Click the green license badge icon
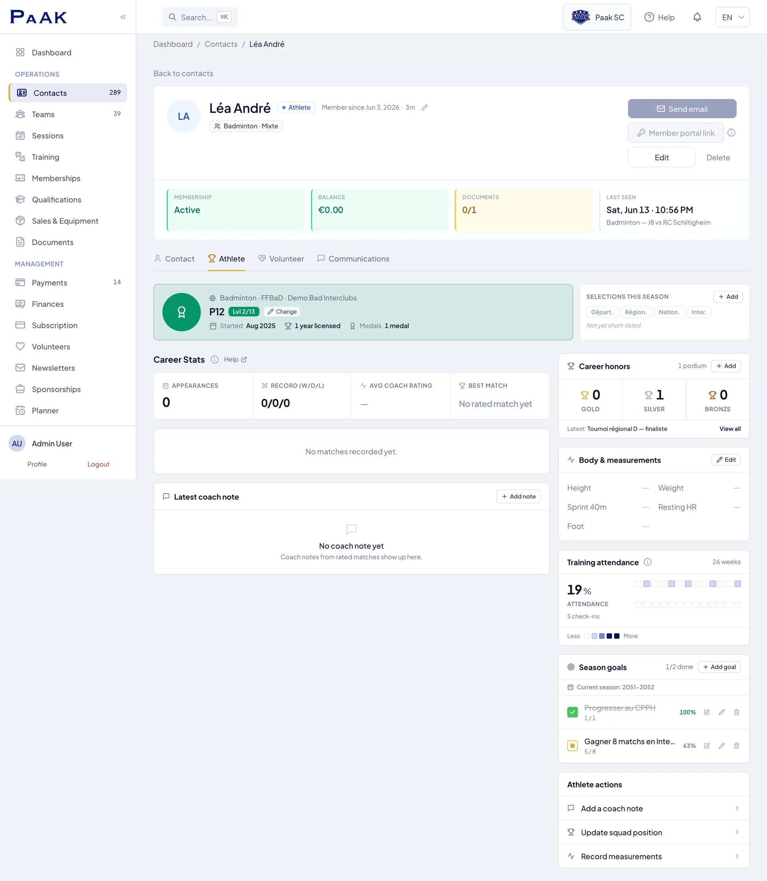767x881 pixels. point(181,312)
